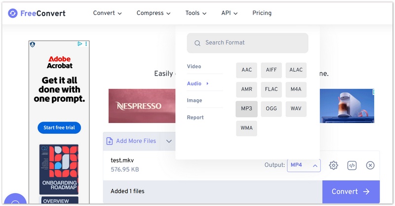
Task: Collapse the MP4 output format dropdown
Action: click(304, 165)
